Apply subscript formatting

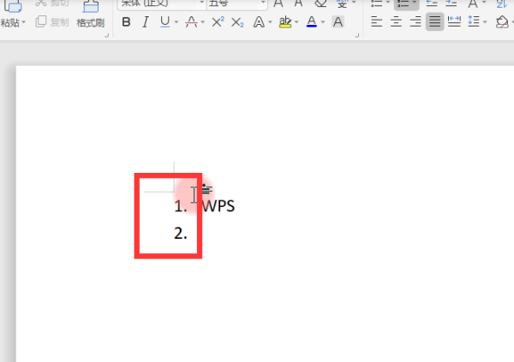(237, 22)
